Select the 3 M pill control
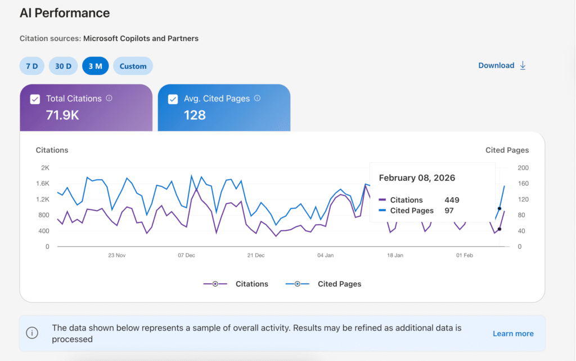Viewport: 576px width, 361px height. click(95, 65)
